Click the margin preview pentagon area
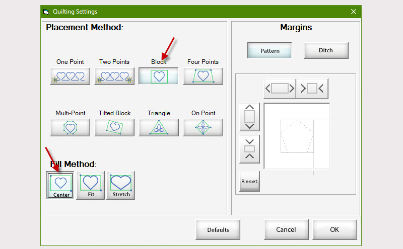 click(x=297, y=136)
